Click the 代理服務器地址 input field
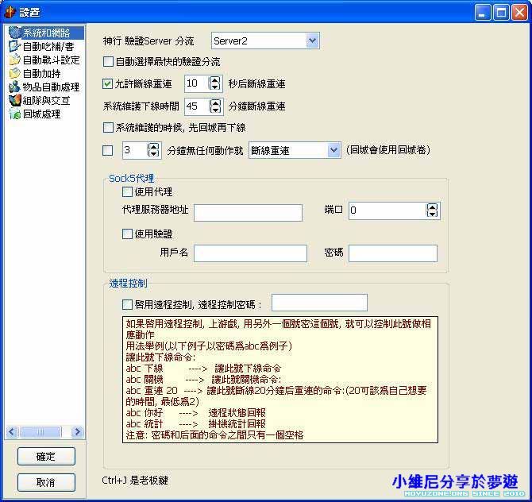Screen dimensions: 532x502 [x=248, y=212]
